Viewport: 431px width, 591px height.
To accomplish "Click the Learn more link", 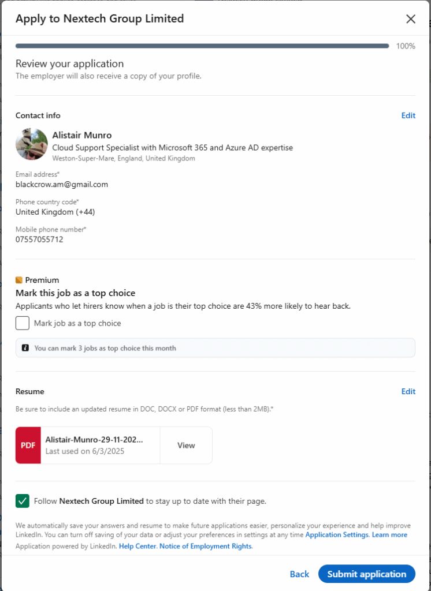I will (389, 535).
